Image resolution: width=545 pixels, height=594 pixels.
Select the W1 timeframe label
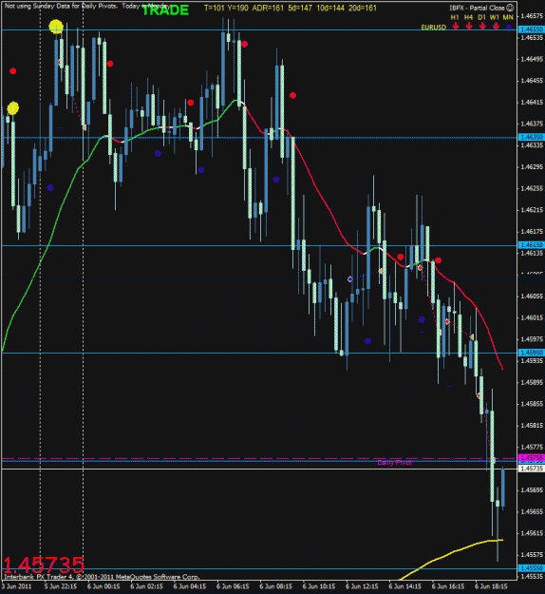tap(495, 17)
